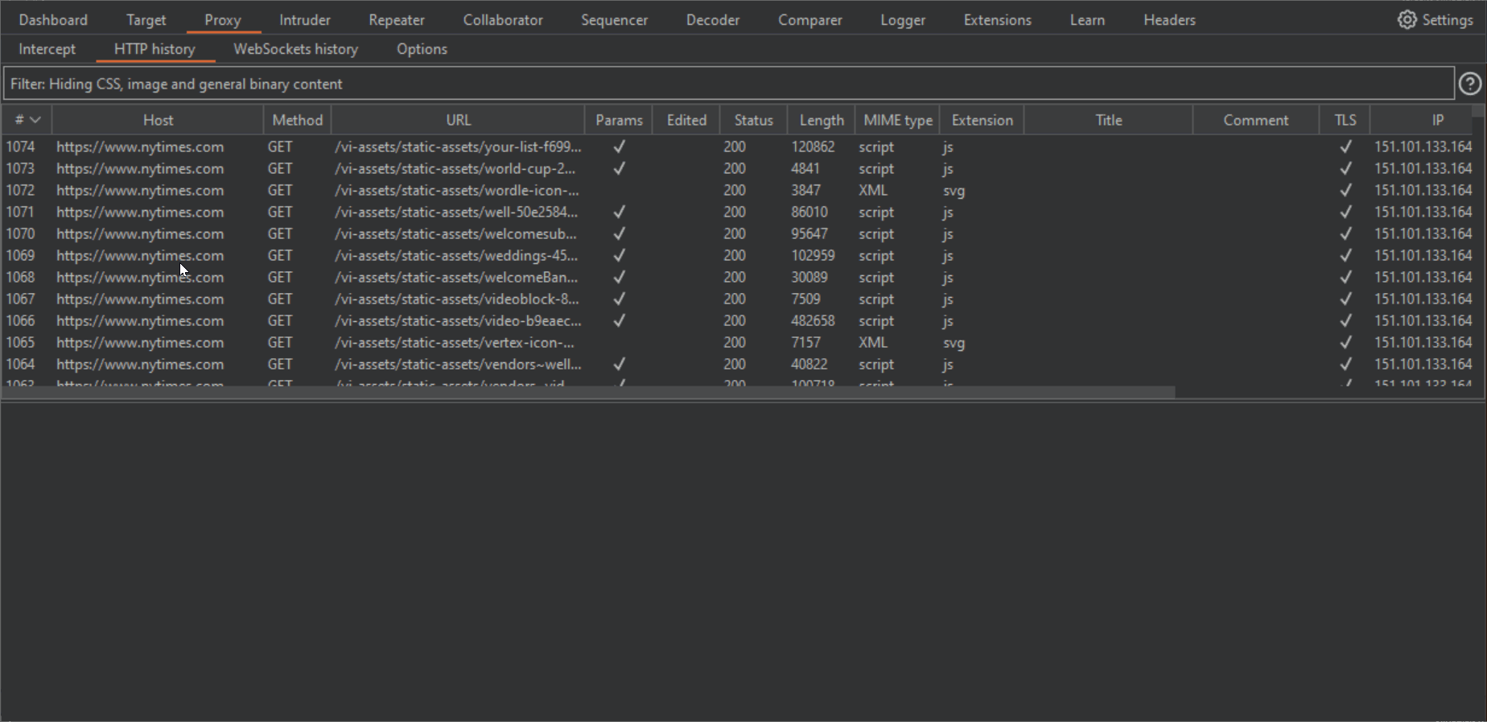The height and width of the screenshot is (722, 1487).
Task: Open the Settings gear icon
Action: pyautogui.click(x=1407, y=19)
